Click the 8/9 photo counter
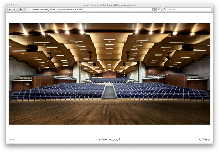This screenshot has width=219, height=152. click(204, 139)
